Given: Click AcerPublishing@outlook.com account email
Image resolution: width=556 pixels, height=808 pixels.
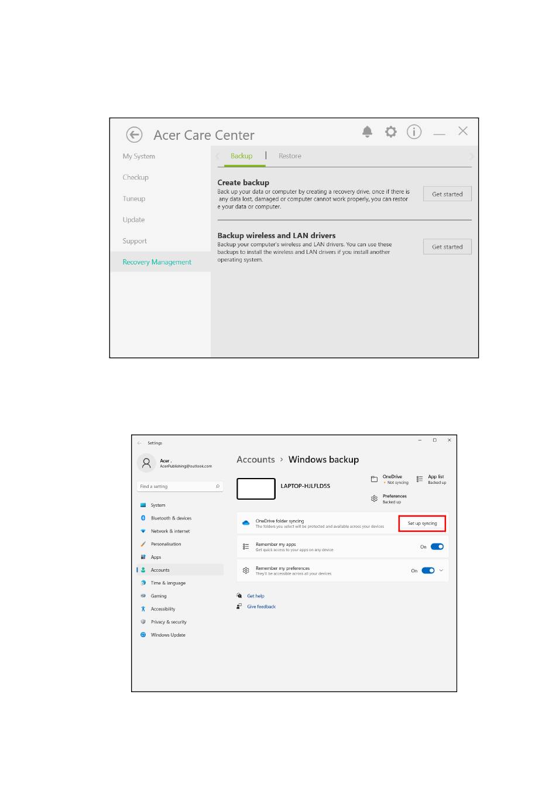Looking at the screenshot, I should (x=186, y=466).
